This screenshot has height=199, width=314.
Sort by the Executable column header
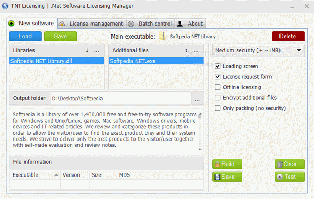[35, 175]
